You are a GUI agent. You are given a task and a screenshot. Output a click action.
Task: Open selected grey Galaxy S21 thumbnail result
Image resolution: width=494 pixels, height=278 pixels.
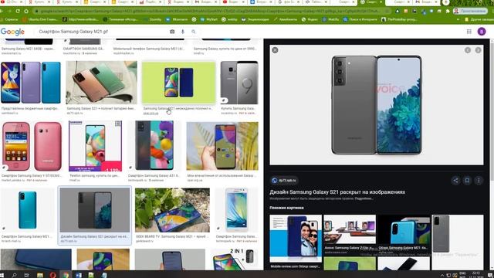pyautogui.click(x=95, y=210)
